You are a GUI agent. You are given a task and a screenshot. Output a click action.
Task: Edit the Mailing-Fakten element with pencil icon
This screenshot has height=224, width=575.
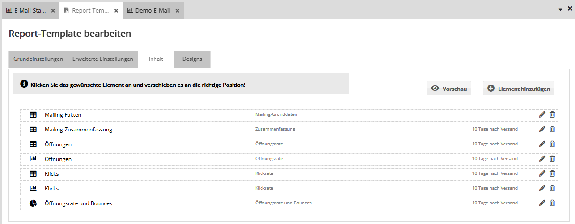point(542,114)
